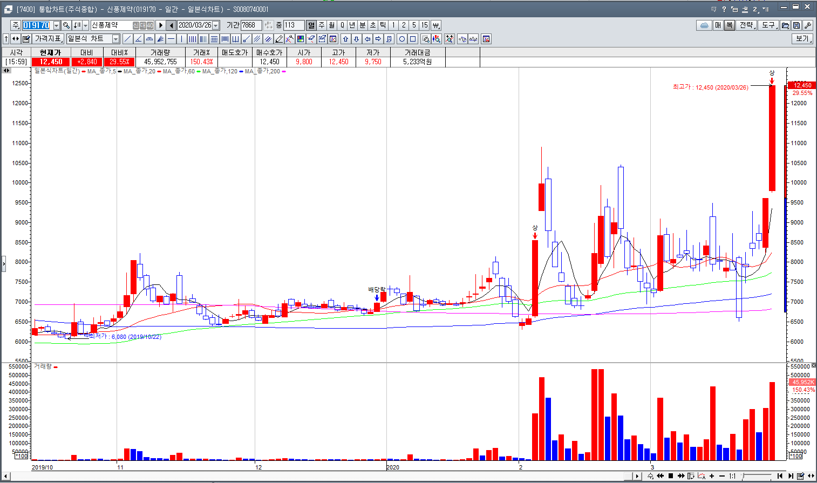The image size is (817, 483).
Task: Select the fan lines drawing tool
Action: [160, 39]
